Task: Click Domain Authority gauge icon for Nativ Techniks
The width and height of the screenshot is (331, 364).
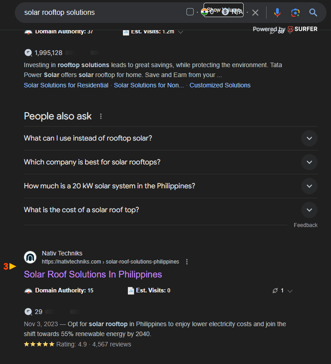Action: [x=28, y=291]
